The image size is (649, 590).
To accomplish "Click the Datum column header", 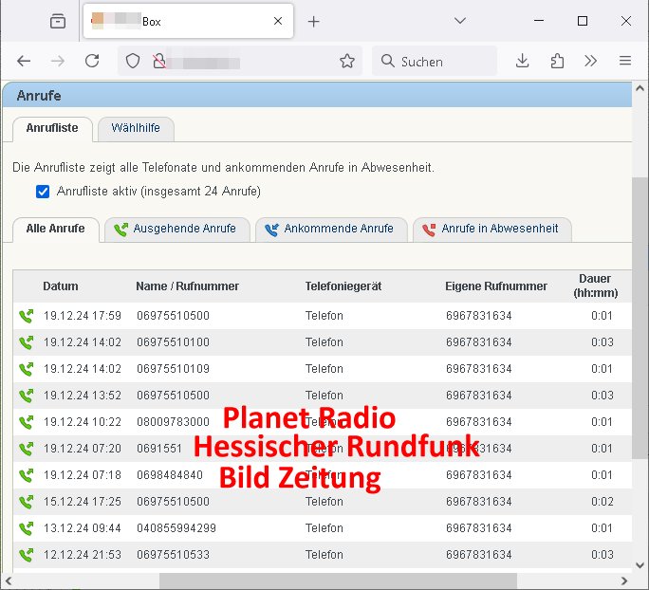I will (x=61, y=286).
